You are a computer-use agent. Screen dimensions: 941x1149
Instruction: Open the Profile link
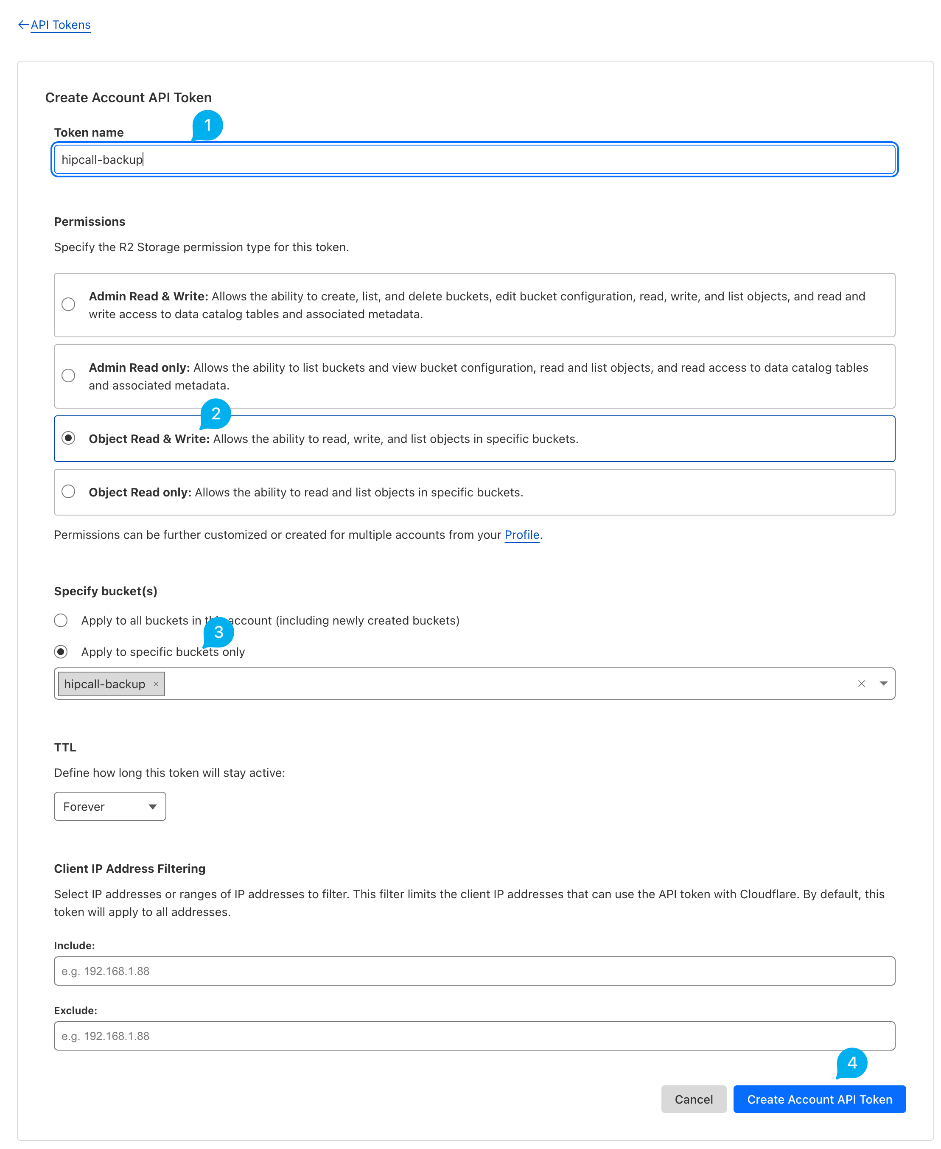pos(522,535)
